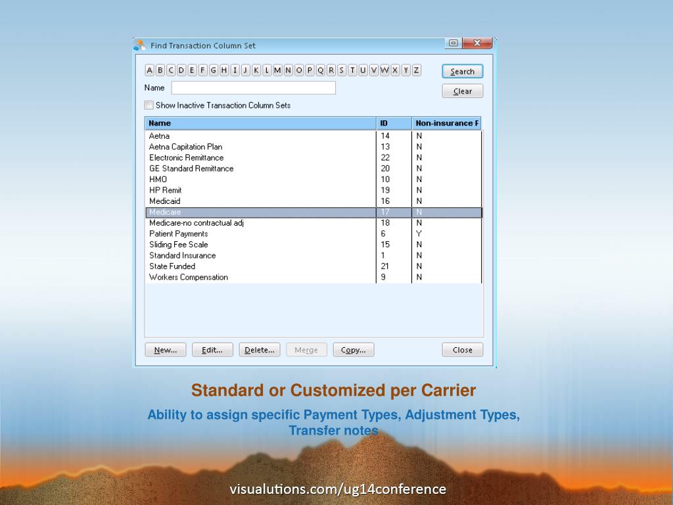Viewport: 673px width, 505px height.
Task: Click the letter C filter button
Action: click(171, 70)
